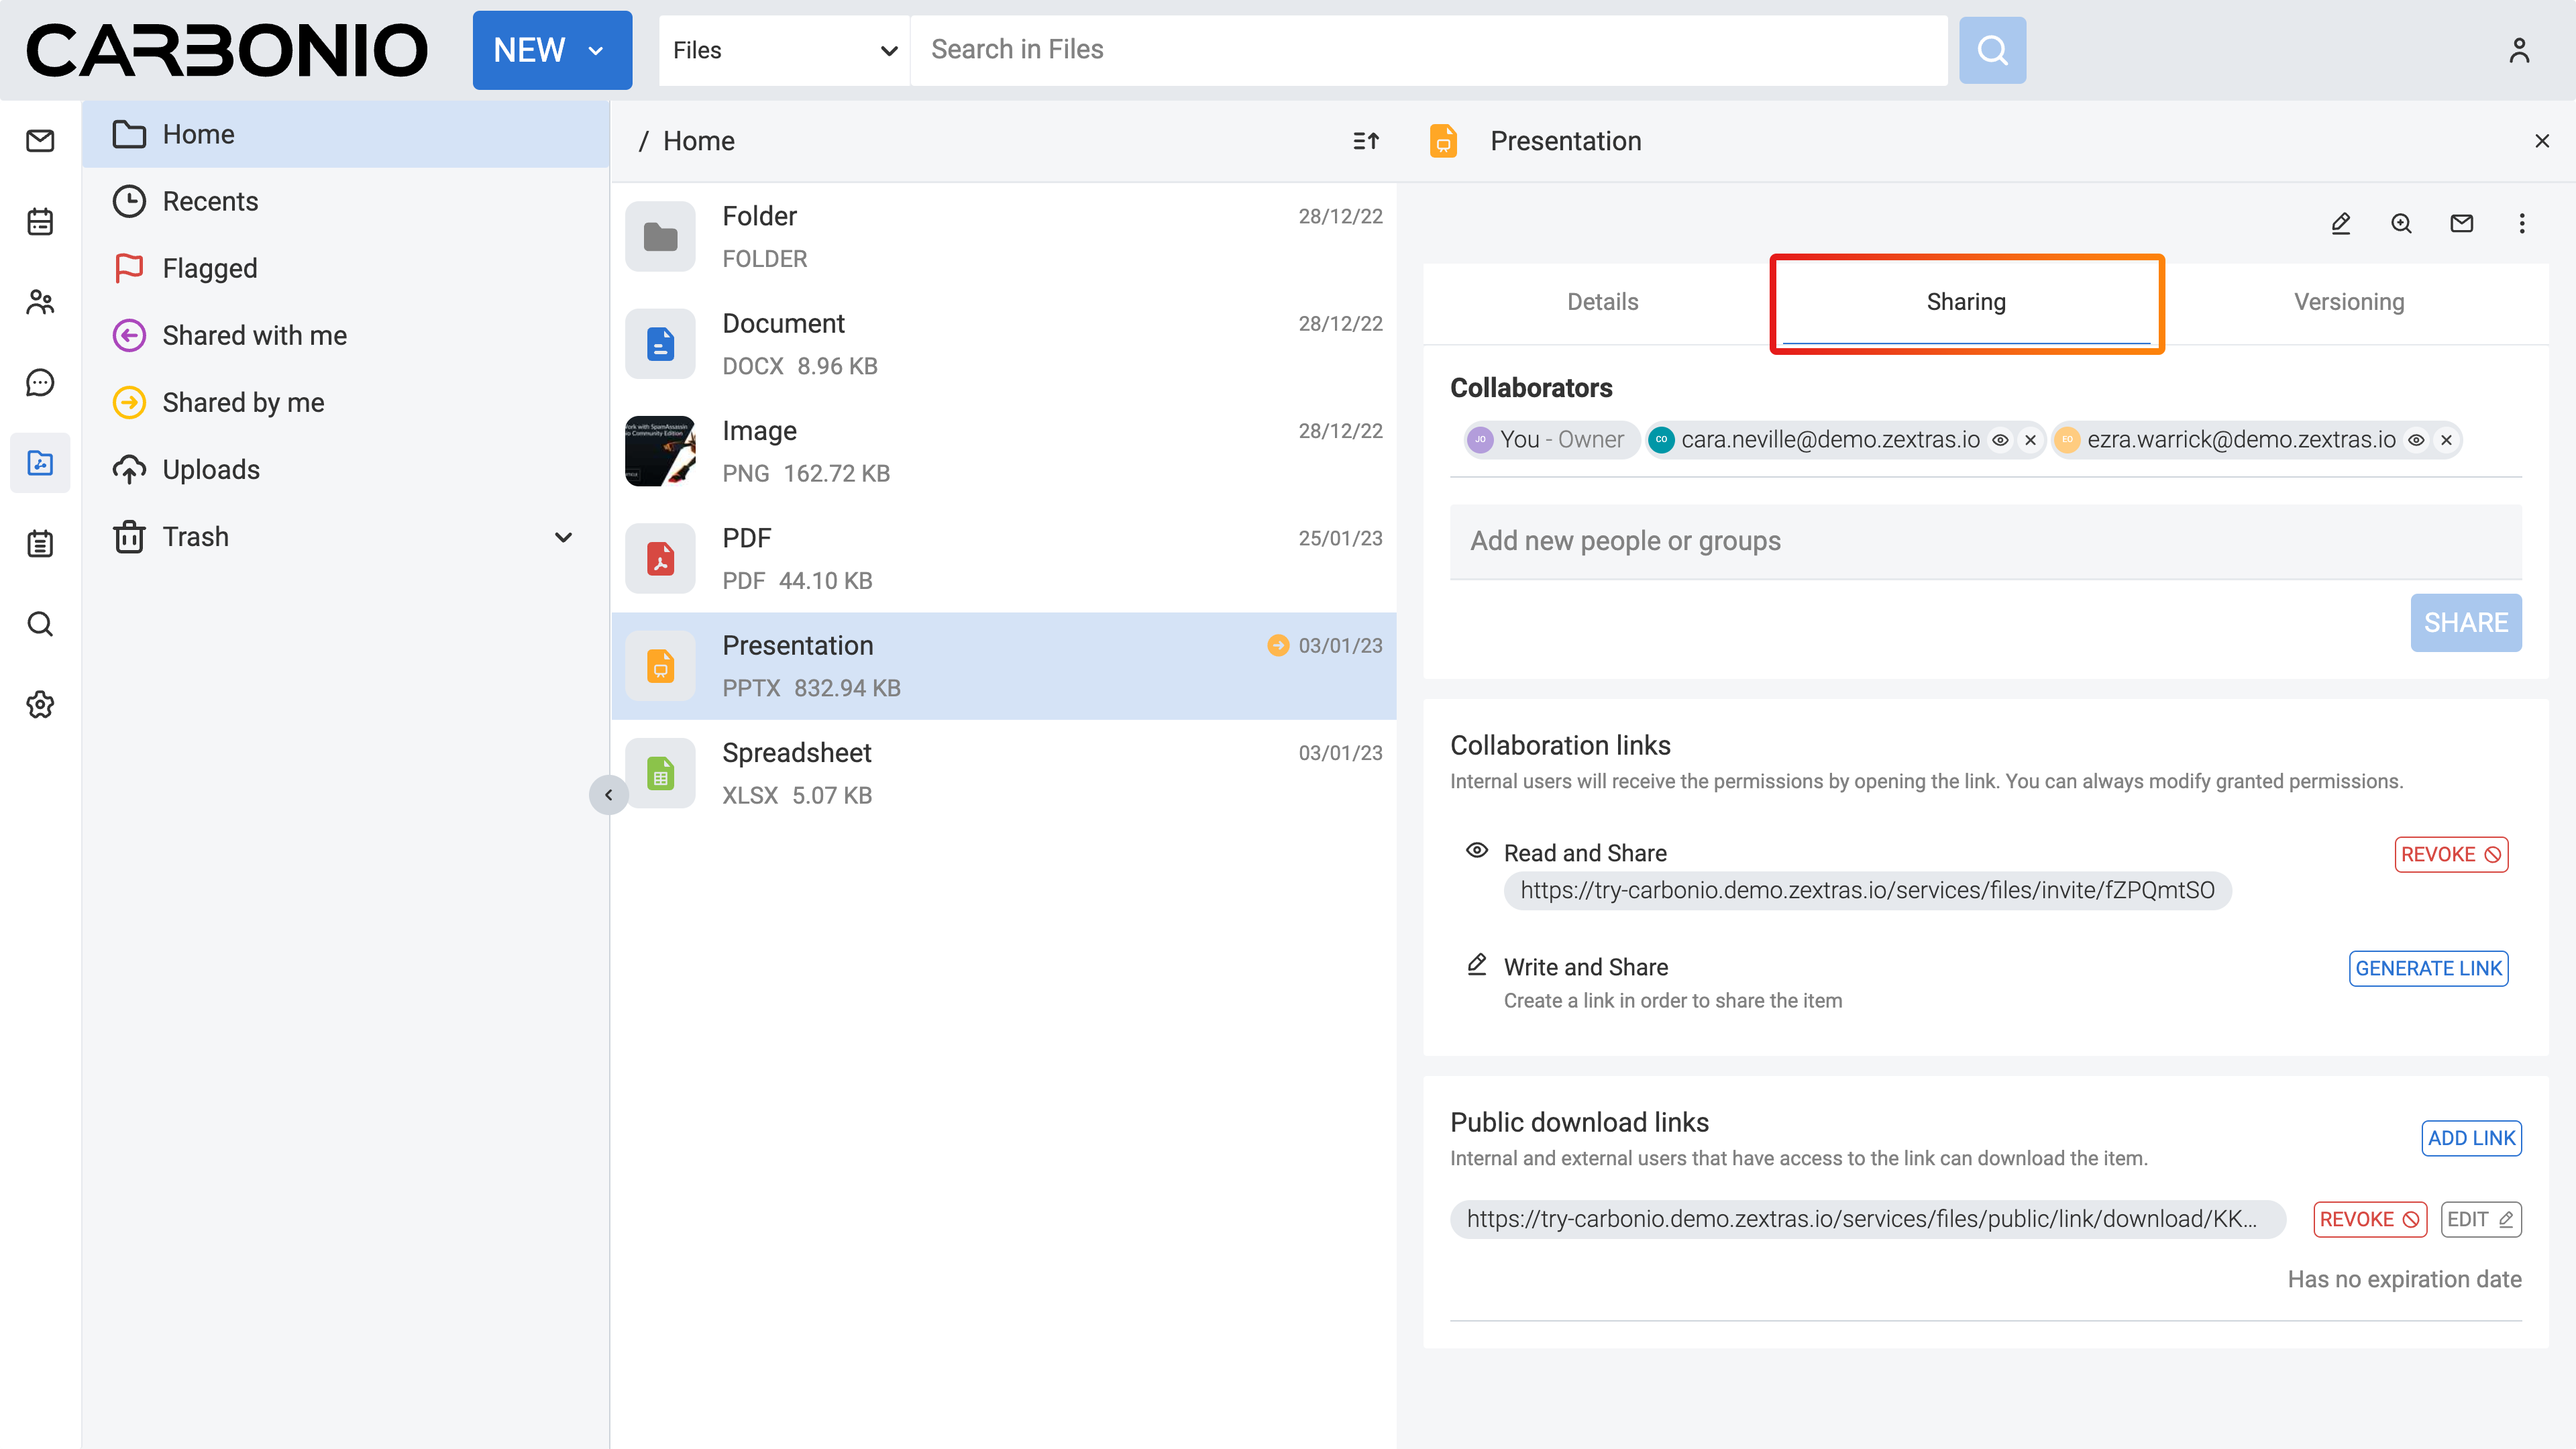Open the Mail module in sidebar
This screenshot has height=1449, width=2576.
pyautogui.click(x=40, y=141)
